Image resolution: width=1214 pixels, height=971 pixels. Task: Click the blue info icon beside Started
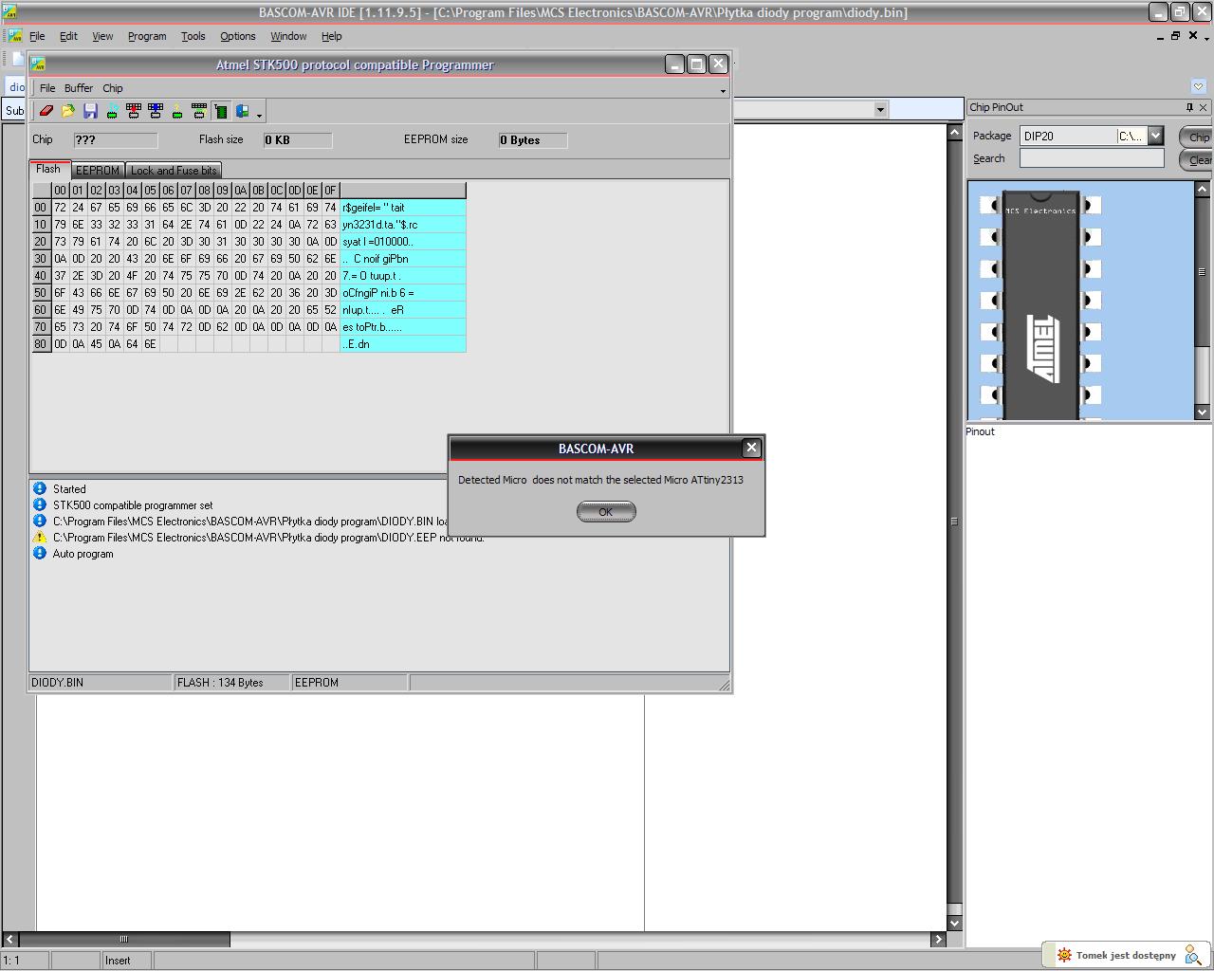tap(40, 488)
